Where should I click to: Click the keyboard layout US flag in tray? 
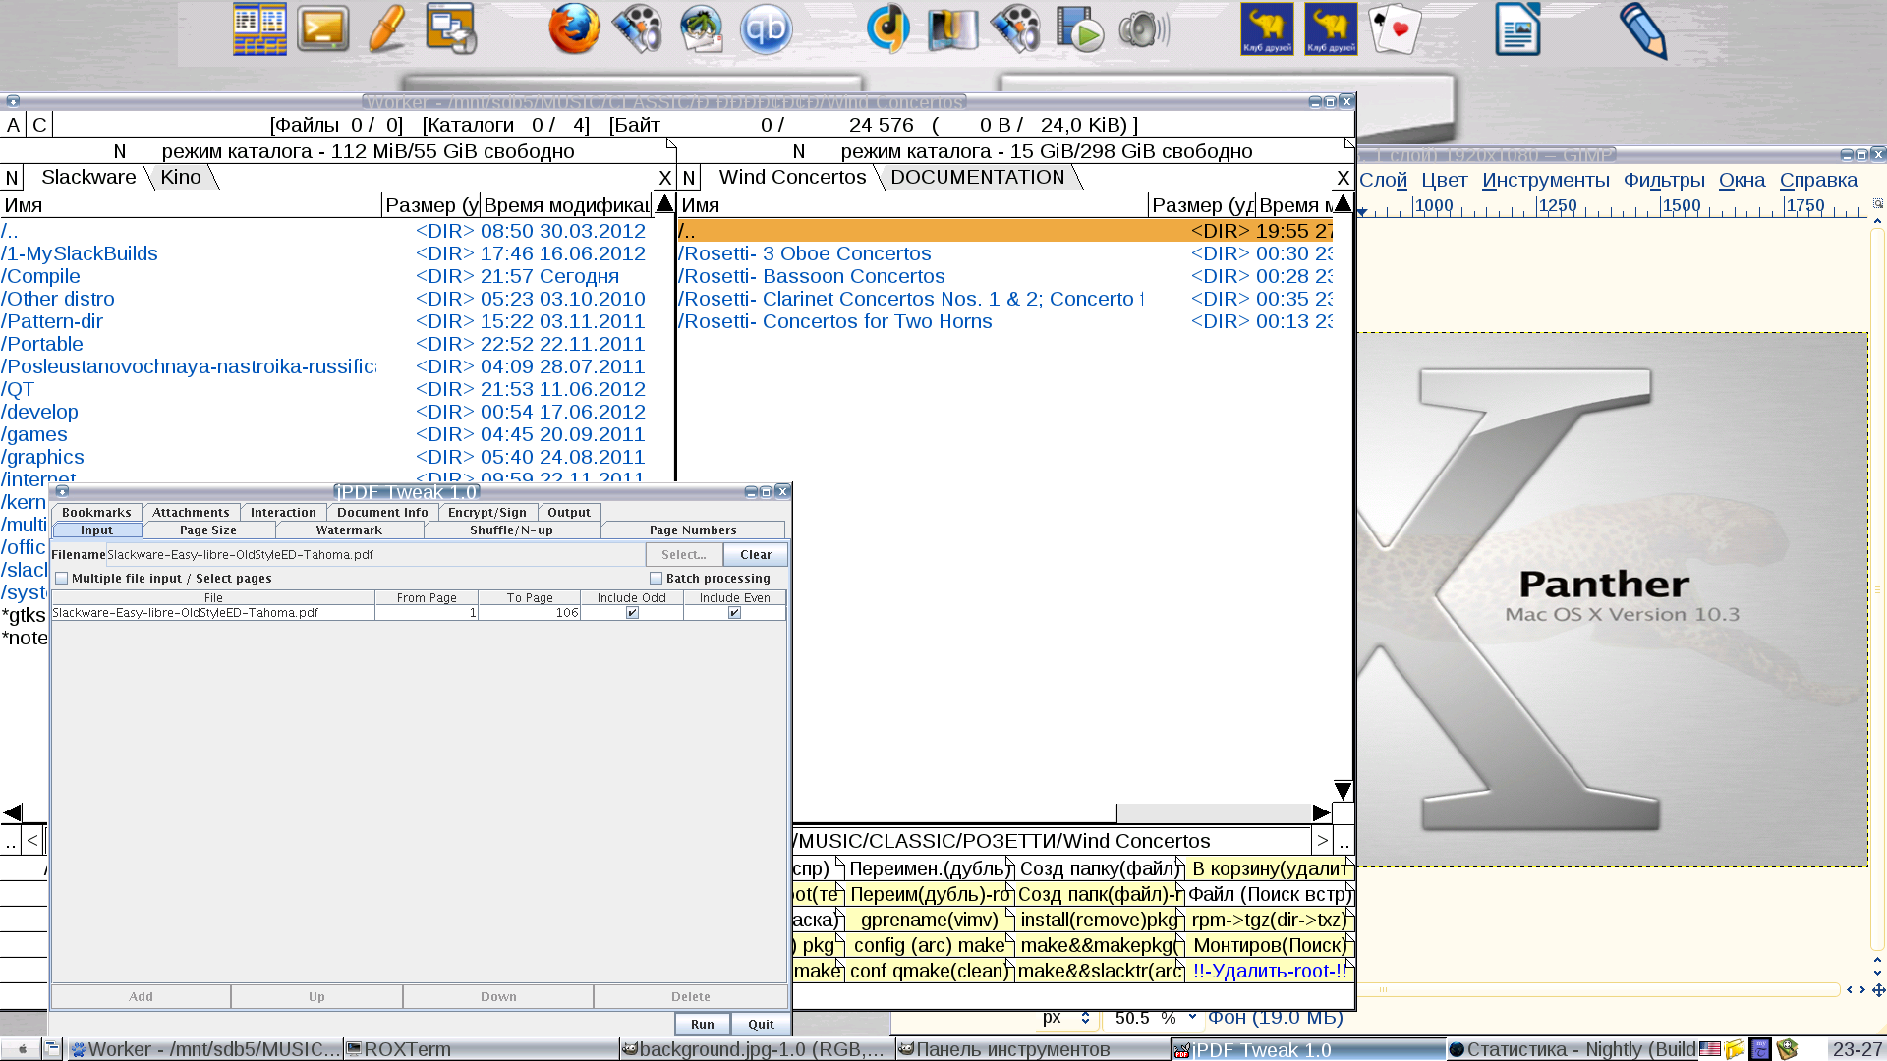pos(1710,1049)
